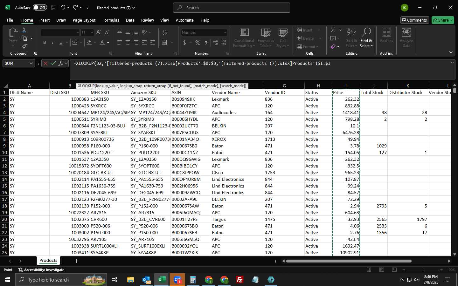Open the Number format dropdown
The image size is (458, 286).
[x=225, y=32]
